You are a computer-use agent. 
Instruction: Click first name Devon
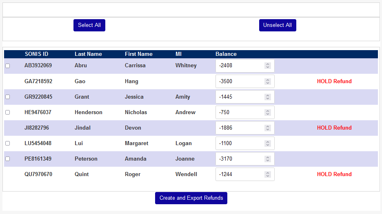[x=133, y=128]
